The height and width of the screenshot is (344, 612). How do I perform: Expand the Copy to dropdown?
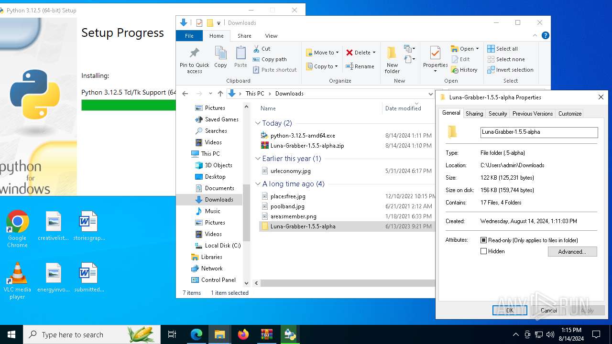[x=336, y=66]
